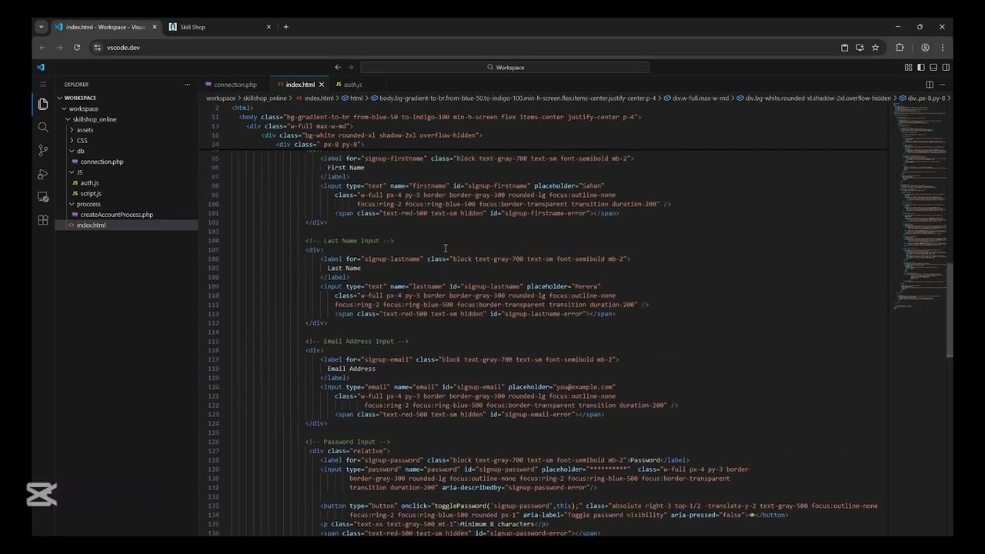985x554 pixels.
Task: Click the split editor right icon
Action: [930, 85]
